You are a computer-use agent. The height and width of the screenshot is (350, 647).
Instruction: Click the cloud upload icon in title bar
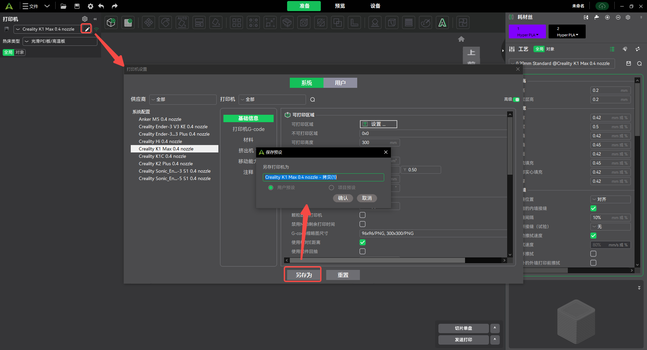click(602, 6)
